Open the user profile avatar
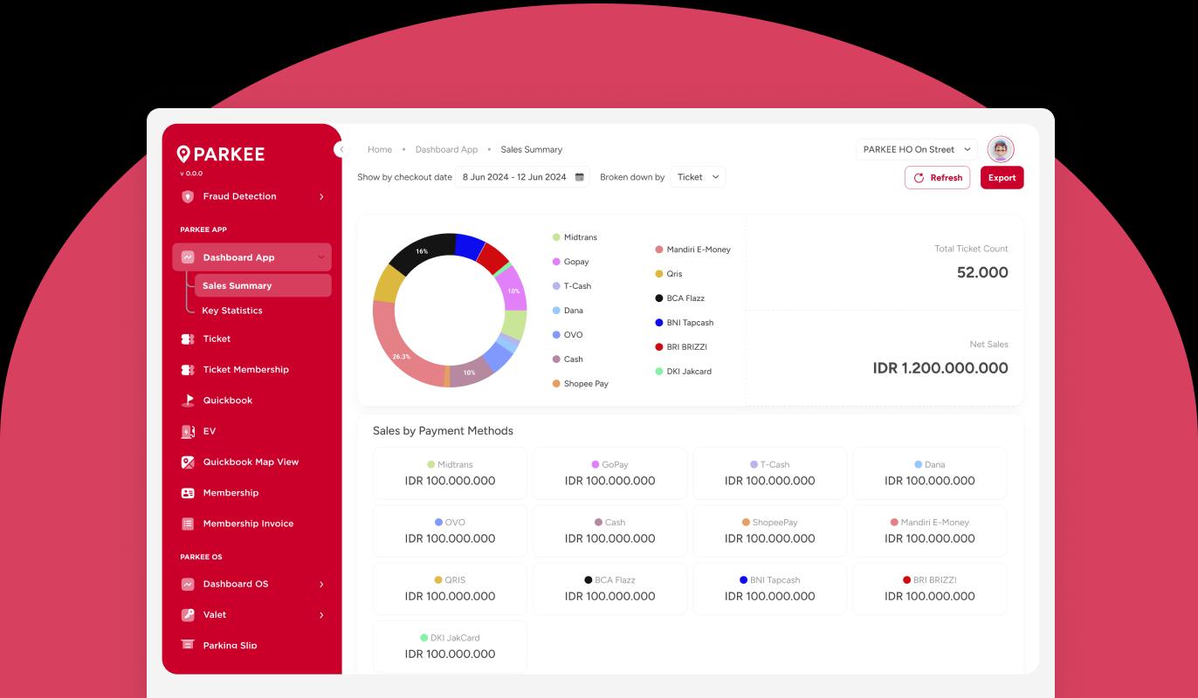 click(1001, 149)
